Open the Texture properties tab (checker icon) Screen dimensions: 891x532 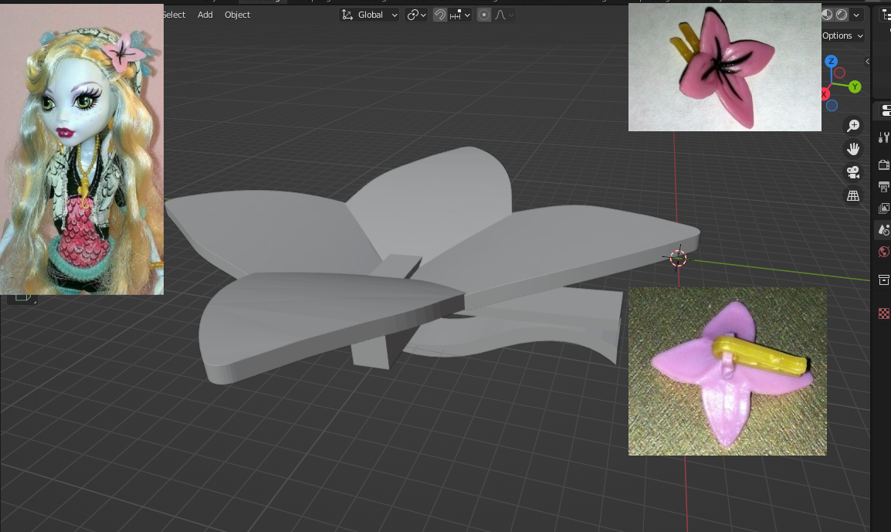884,313
